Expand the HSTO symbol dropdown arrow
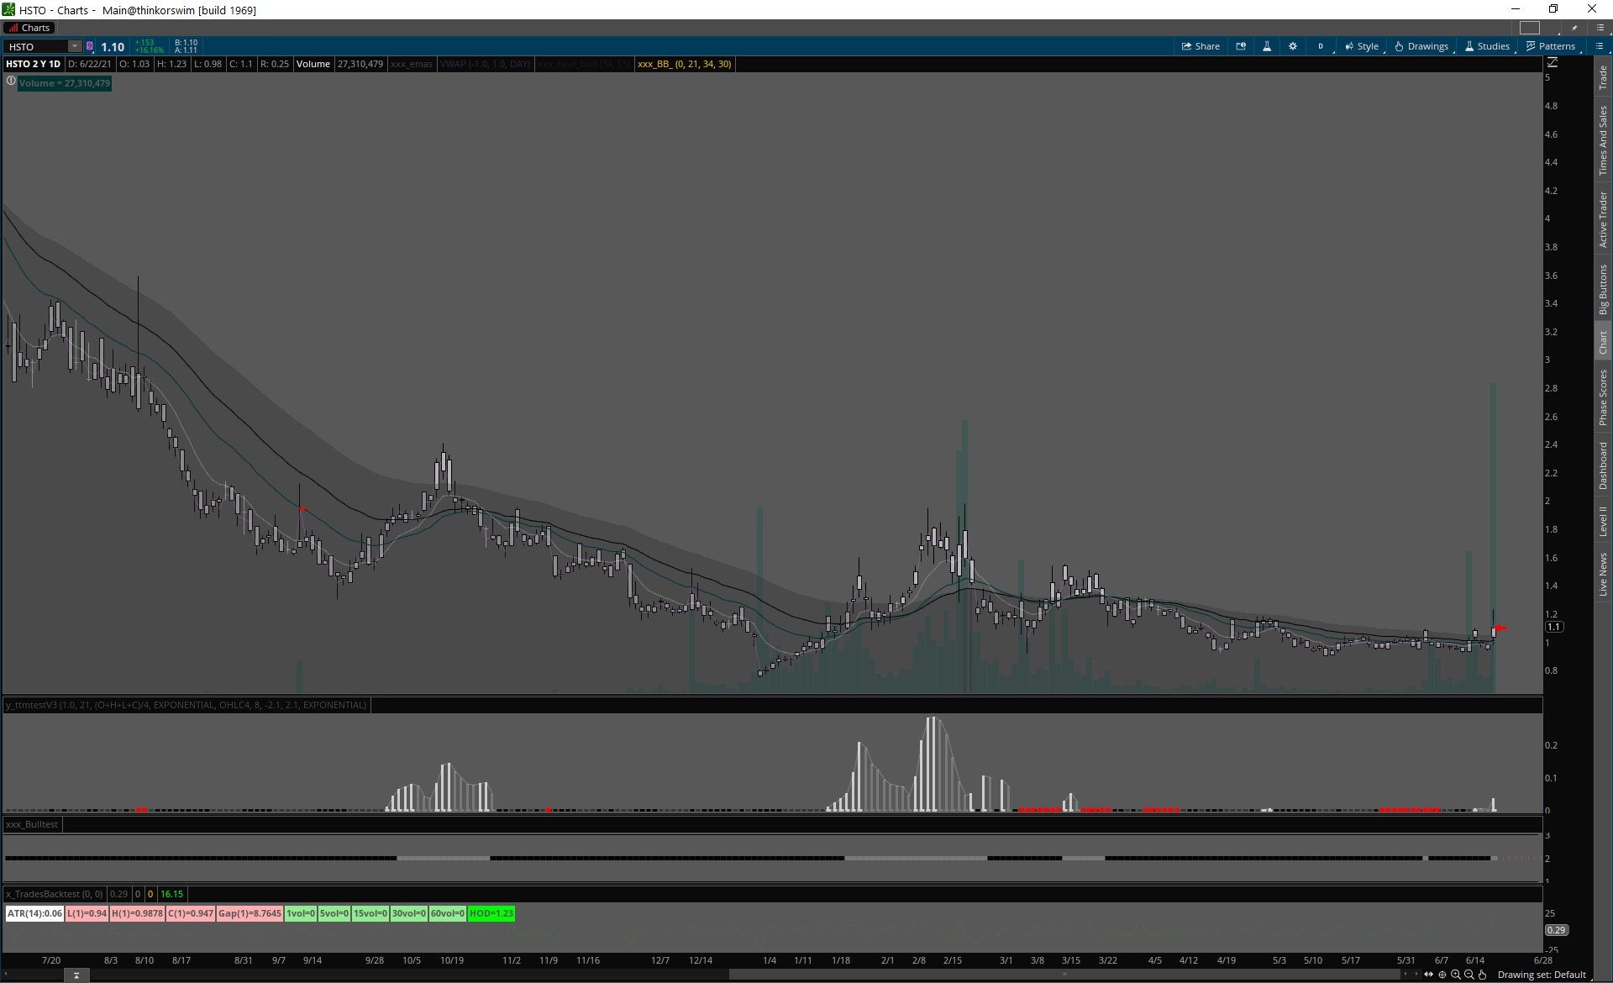Image resolution: width=1613 pixels, height=983 pixels. click(x=75, y=46)
